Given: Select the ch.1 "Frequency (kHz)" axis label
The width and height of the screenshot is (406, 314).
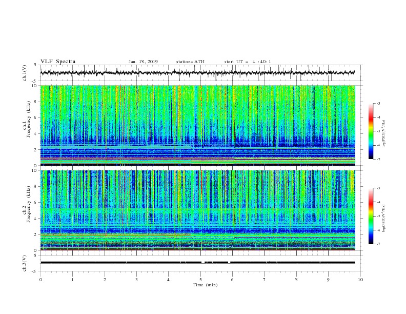Looking at the screenshot, I should [28, 119].
